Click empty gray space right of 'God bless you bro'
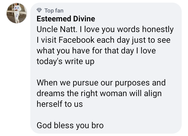This screenshot has height=136, width=188. (141, 125)
